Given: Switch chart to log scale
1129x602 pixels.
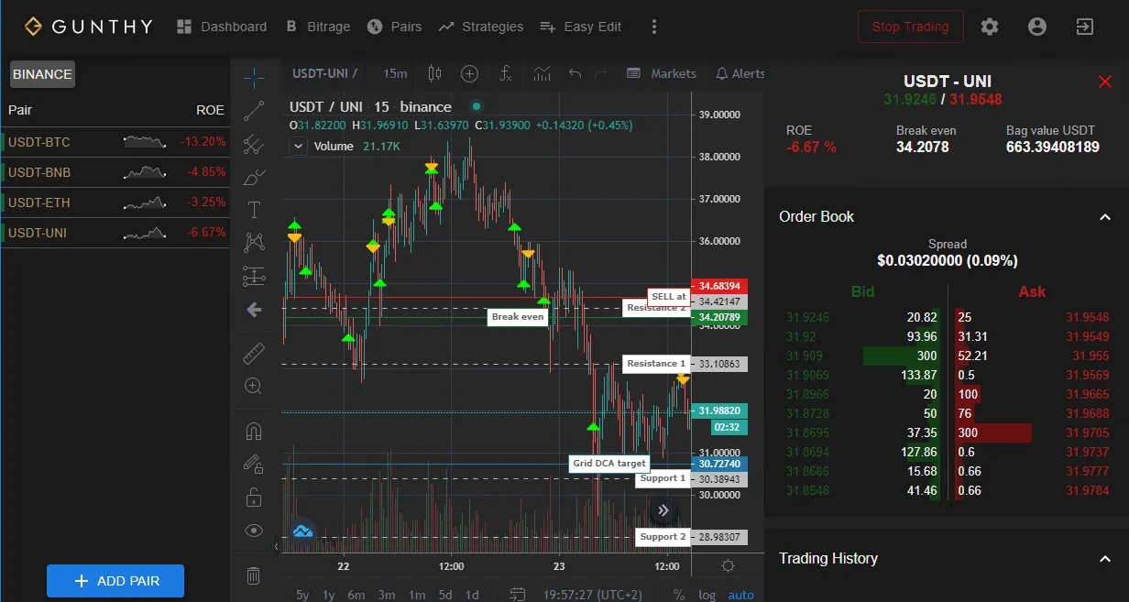Looking at the screenshot, I should tap(707, 594).
